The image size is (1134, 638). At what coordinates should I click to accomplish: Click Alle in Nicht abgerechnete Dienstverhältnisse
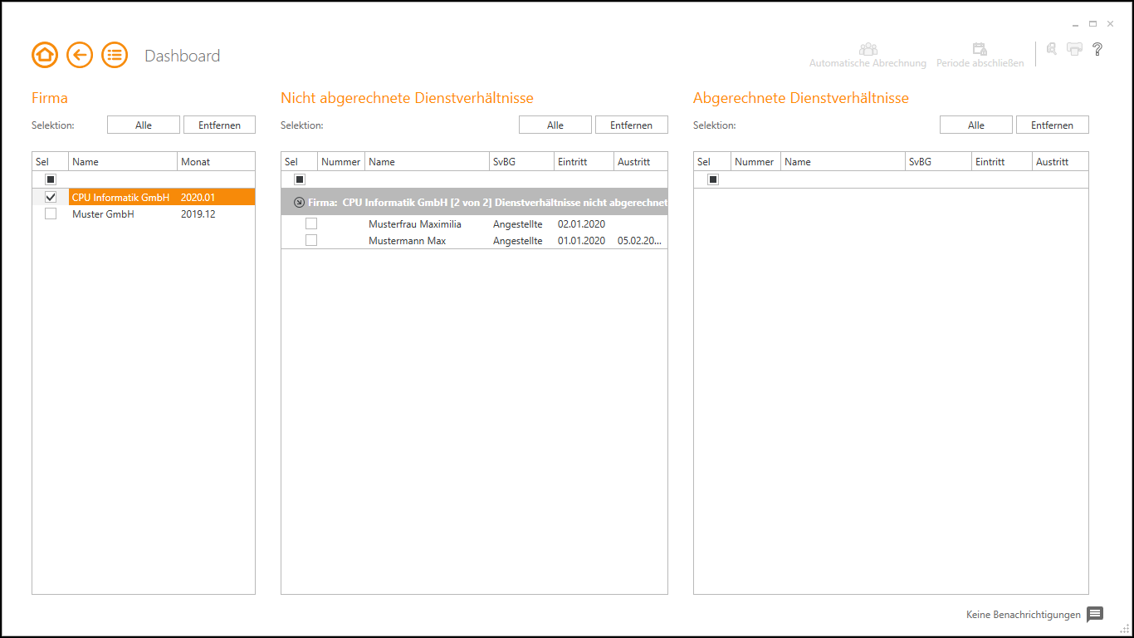[x=555, y=125]
